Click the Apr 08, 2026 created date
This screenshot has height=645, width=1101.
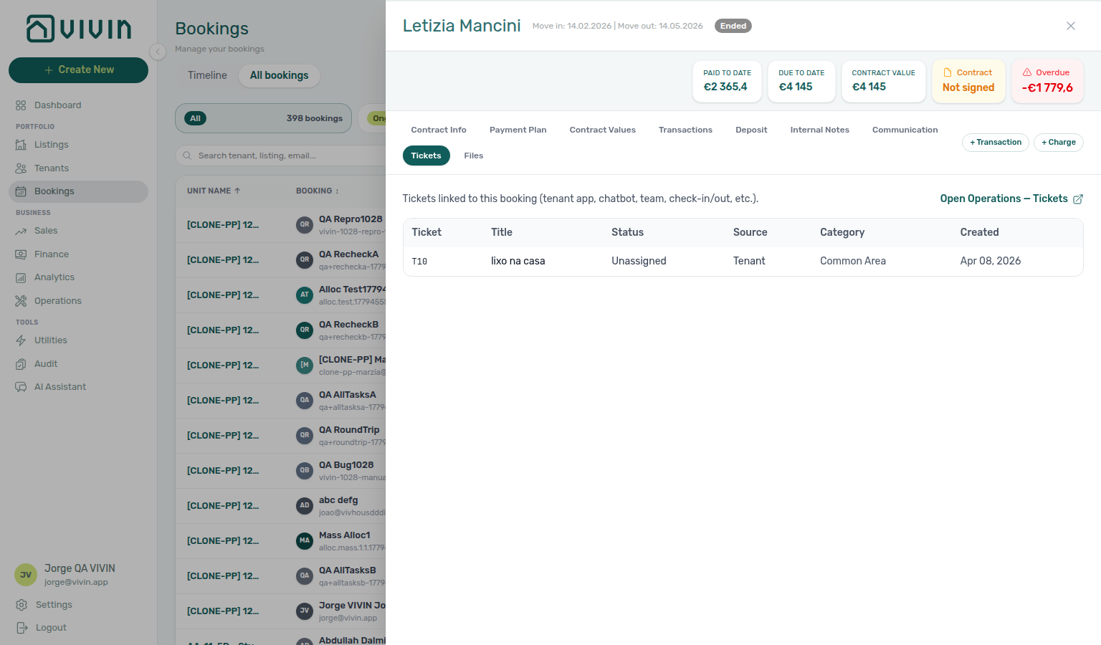click(991, 261)
